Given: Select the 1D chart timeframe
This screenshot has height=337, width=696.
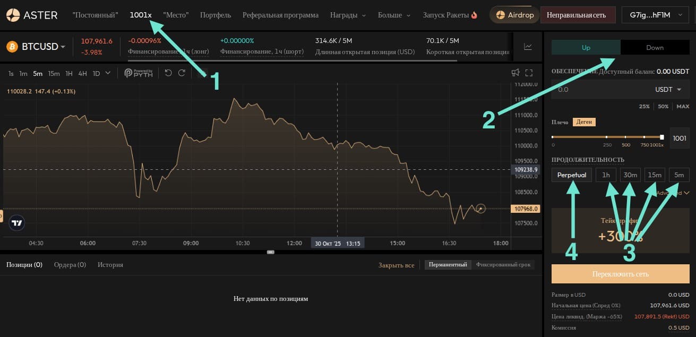Looking at the screenshot, I should 96,74.
